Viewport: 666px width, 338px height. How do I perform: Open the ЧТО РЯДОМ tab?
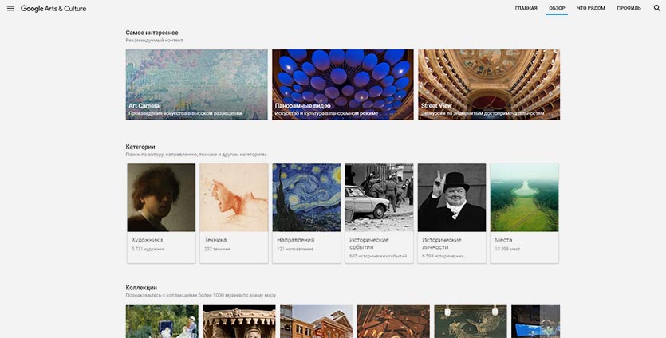point(591,8)
